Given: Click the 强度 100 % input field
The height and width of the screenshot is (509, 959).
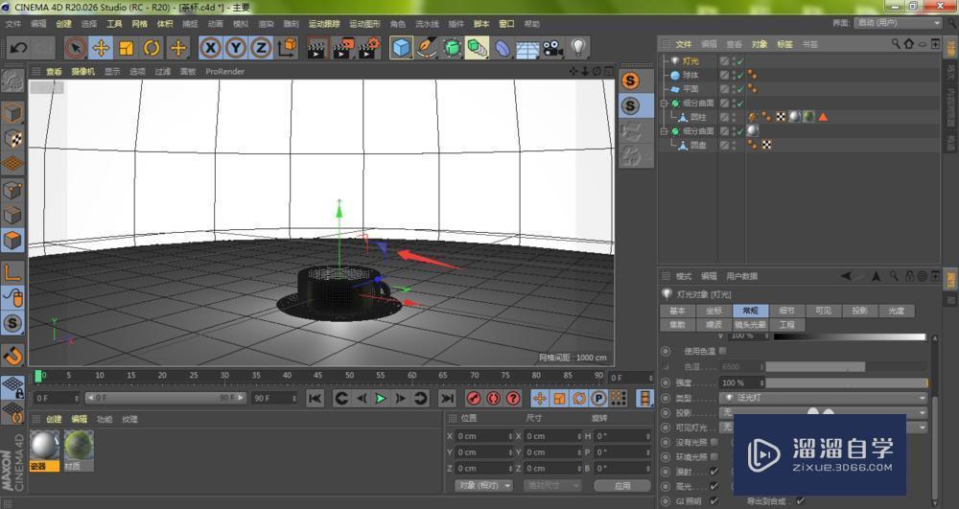Looking at the screenshot, I should (x=742, y=383).
